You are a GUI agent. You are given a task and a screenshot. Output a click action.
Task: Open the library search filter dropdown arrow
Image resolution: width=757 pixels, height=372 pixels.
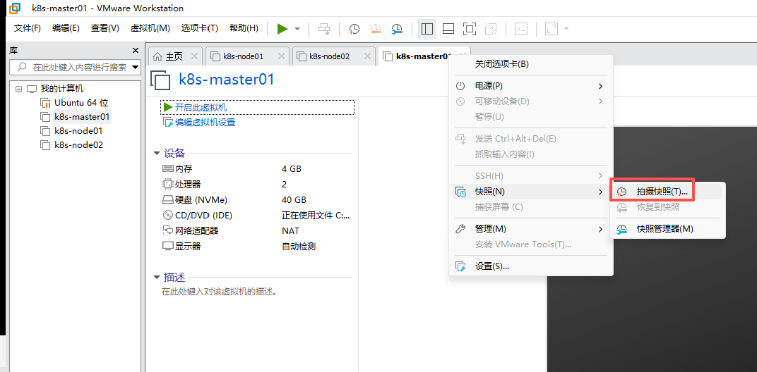tap(135, 68)
